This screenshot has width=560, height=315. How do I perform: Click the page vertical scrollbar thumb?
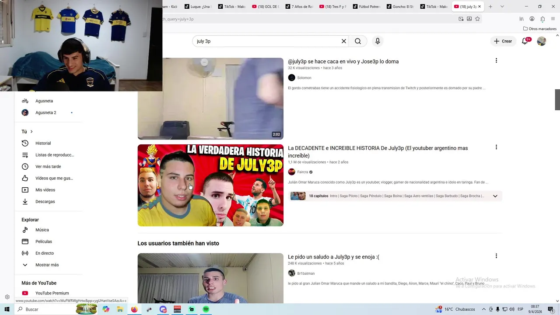click(x=557, y=100)
